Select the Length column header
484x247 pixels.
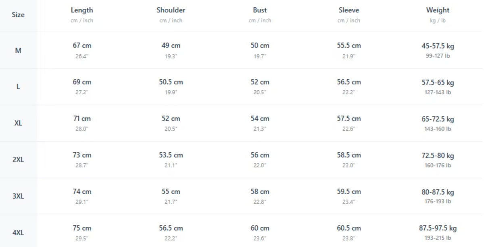pyautogui.click(x=82, y=10)
